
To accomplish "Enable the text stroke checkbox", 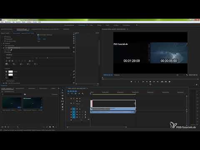I will click(x=6, y=75).
